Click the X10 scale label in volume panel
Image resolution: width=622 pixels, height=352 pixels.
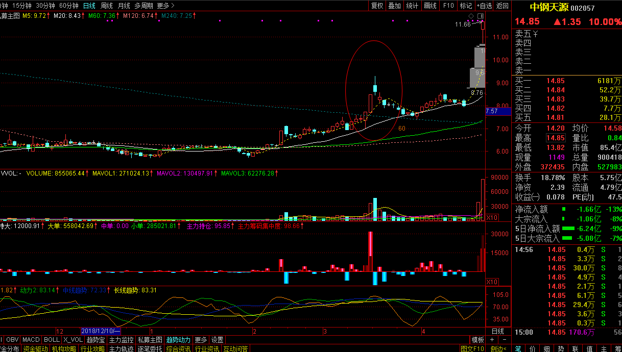(x=492, y=218)
